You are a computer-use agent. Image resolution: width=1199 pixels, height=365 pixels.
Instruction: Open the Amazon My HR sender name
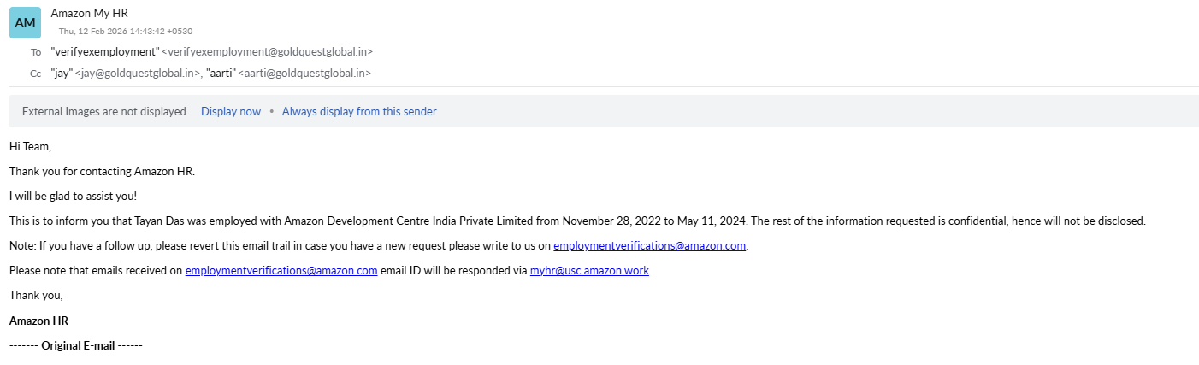91,14
